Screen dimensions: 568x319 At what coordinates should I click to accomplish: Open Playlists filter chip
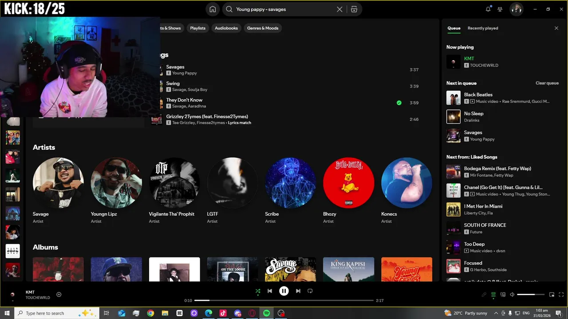[198, 28]
